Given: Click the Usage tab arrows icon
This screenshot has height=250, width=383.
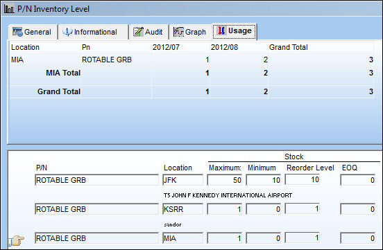Looking at the screenshot, I should coord(221,30).
